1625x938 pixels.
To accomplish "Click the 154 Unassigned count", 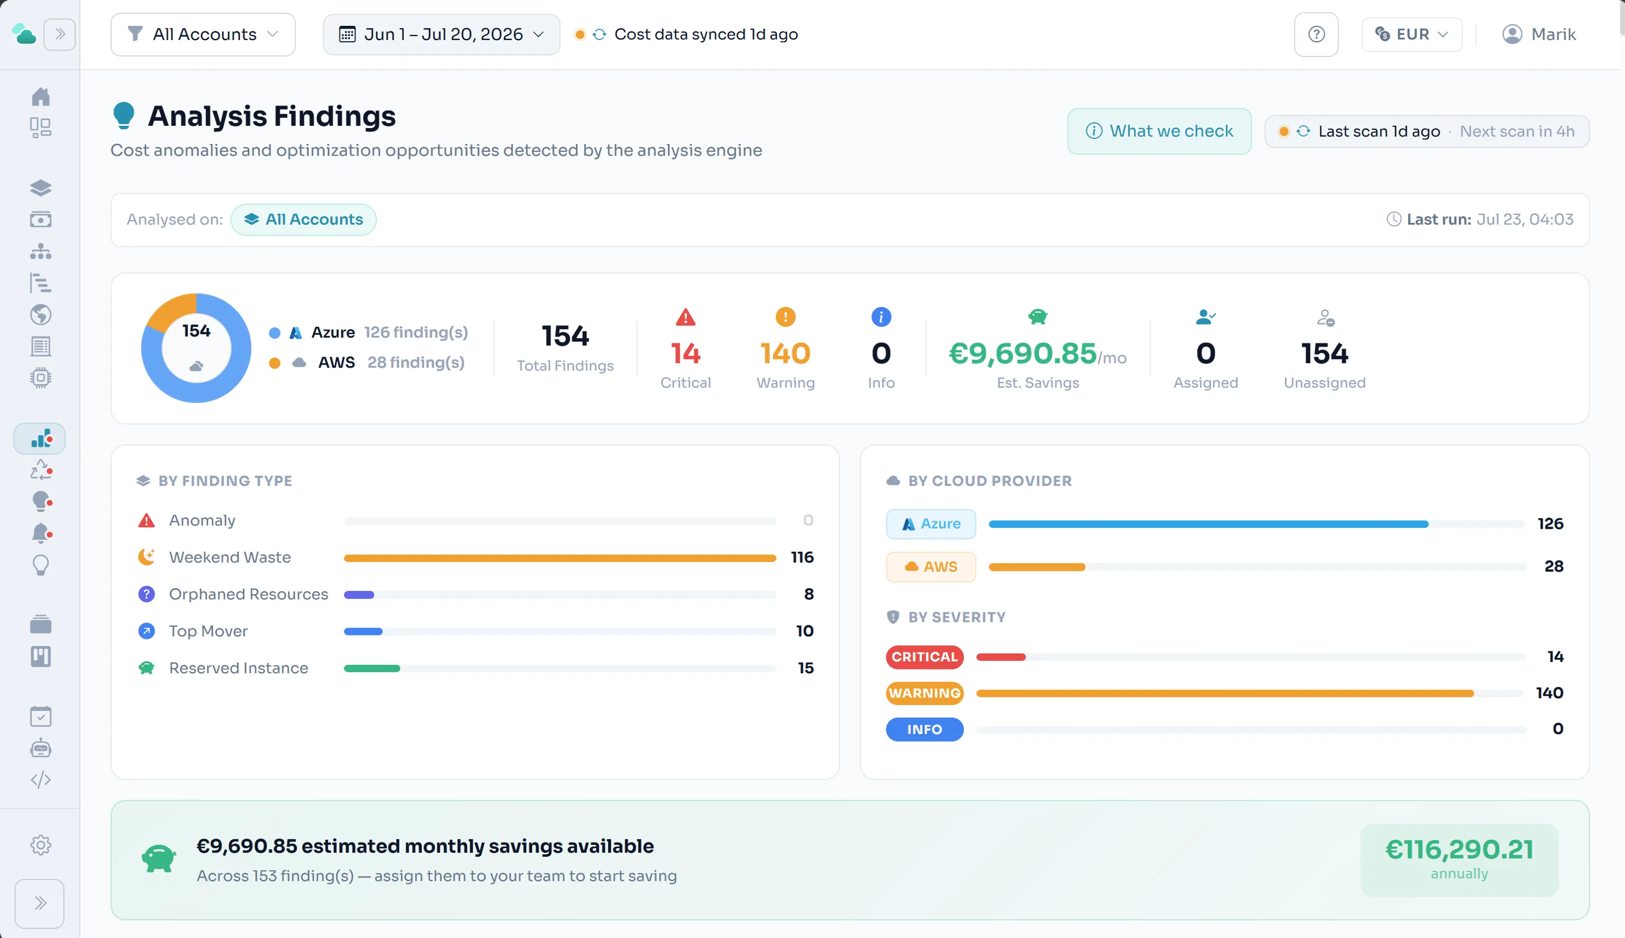I will (x=1324, y=353).
